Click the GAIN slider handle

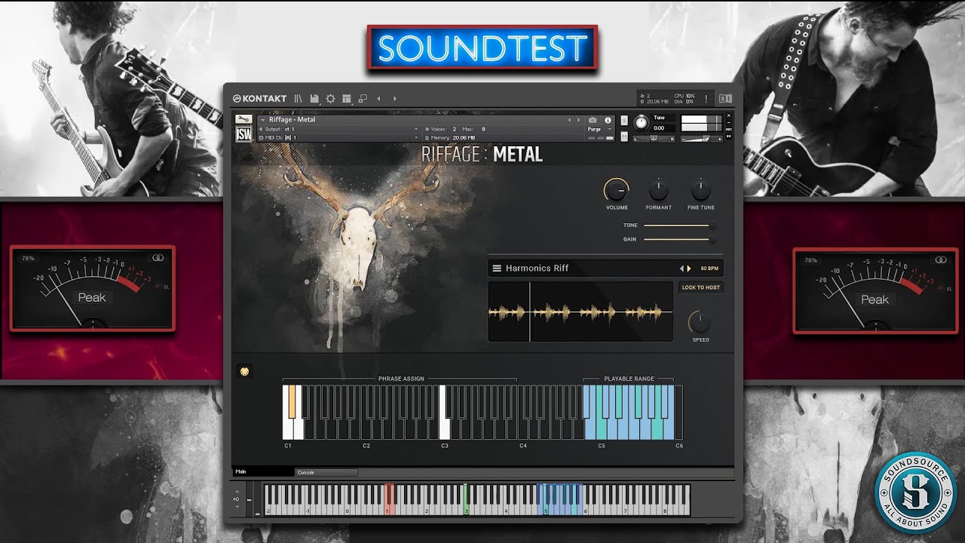[x=712, y=239]
